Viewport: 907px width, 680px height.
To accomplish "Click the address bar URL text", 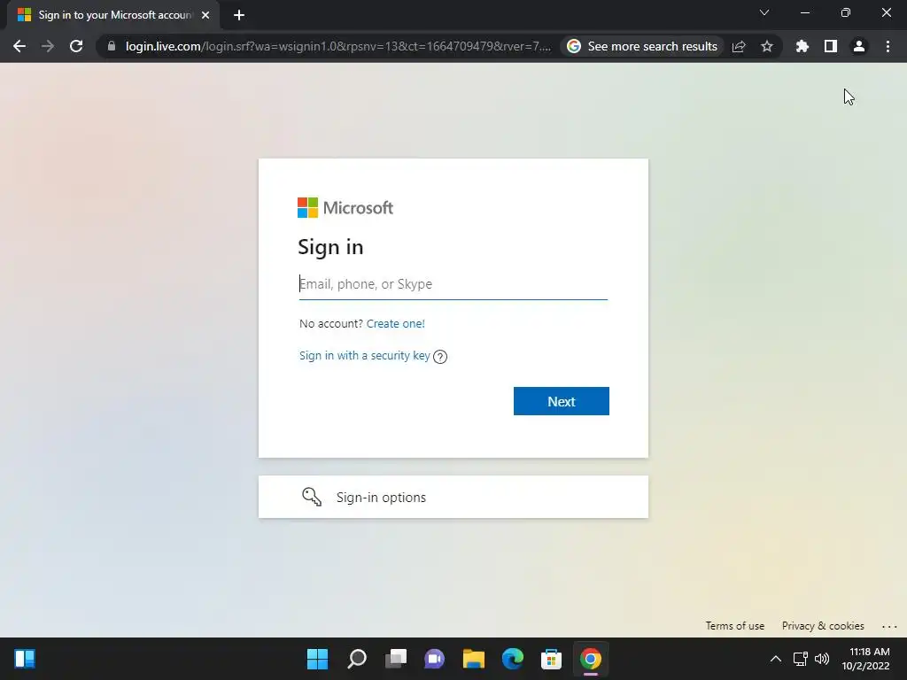I will click(338, 46).
